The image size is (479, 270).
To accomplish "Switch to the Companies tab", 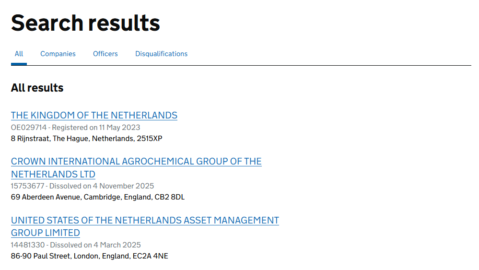I will 58,54.
